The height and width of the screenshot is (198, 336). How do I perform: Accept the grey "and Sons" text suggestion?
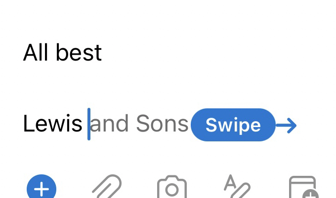233,125
